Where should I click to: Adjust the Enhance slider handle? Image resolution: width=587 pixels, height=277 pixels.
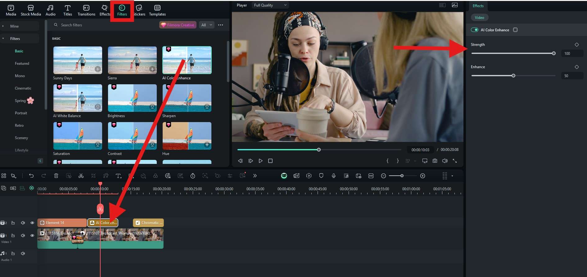coord(513,76)
